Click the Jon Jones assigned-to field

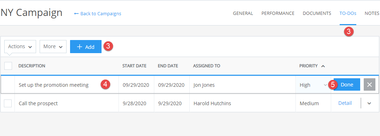coord(242,85)
